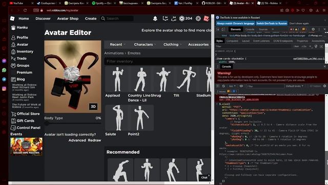
Task: Toggle the :hov element state button
Action: 296,46
